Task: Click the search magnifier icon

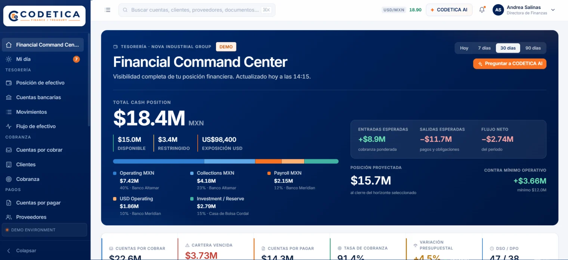Action: click(x=125, y=10)
